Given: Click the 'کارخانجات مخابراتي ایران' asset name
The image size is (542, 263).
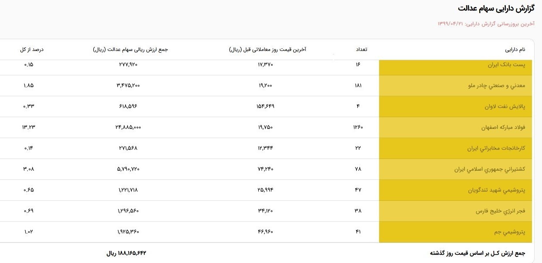Looking at the screenshot, I should click(x=496, y=148).
